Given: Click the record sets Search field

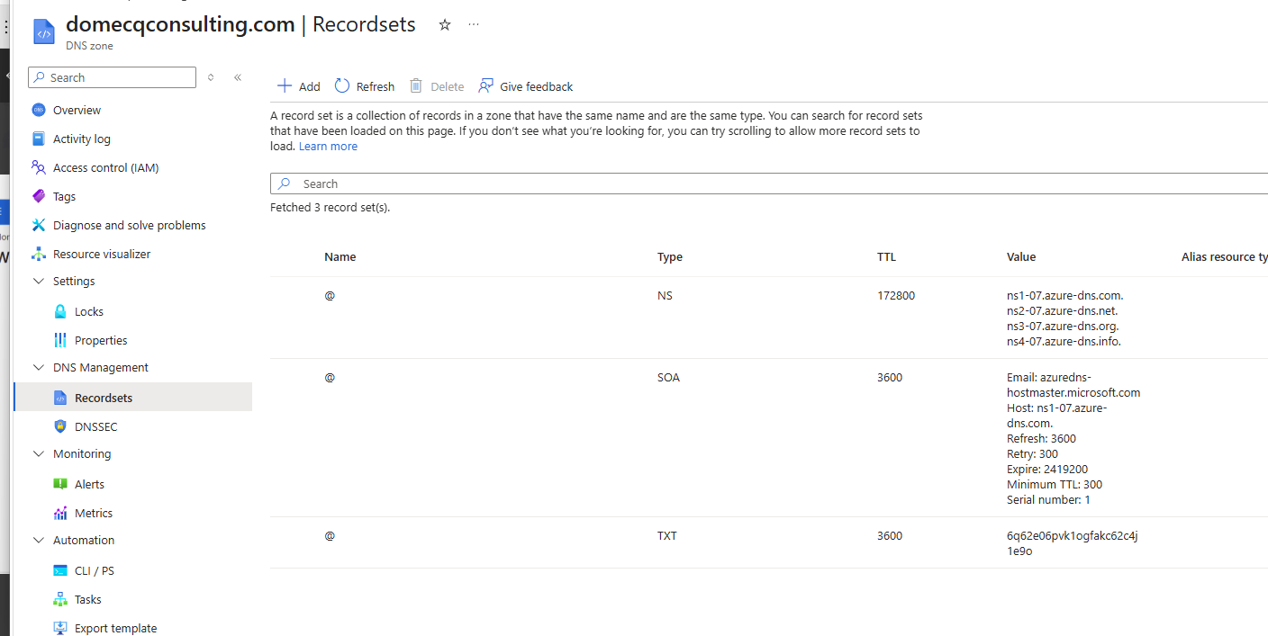Looking at the screenshot, I should [769, 184].
